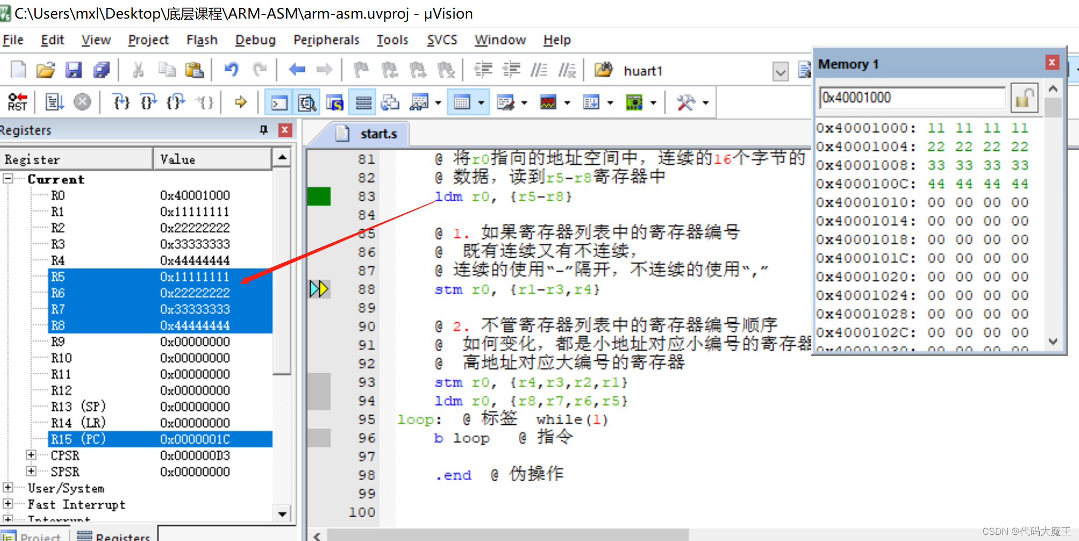1079x541 pixels.
Task: Open the Peripherals menu
Action: point(326,40)
